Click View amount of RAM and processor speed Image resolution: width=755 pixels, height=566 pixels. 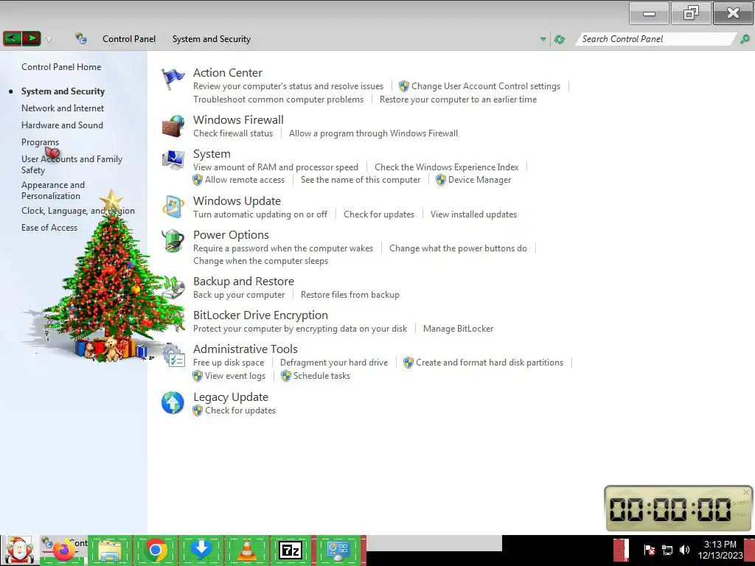[276, 167]
